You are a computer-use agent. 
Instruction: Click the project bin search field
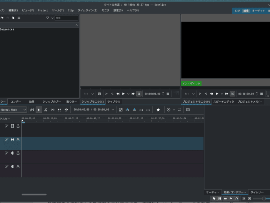(66, 18)
